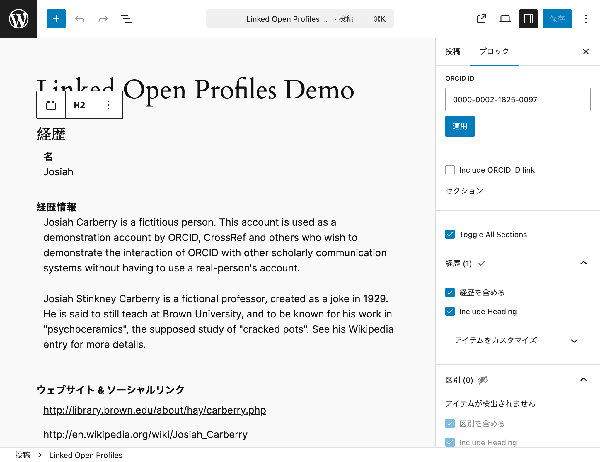Switch to the 投稿 tab
Screen dimensions: 600x462
tap(453, 52)
